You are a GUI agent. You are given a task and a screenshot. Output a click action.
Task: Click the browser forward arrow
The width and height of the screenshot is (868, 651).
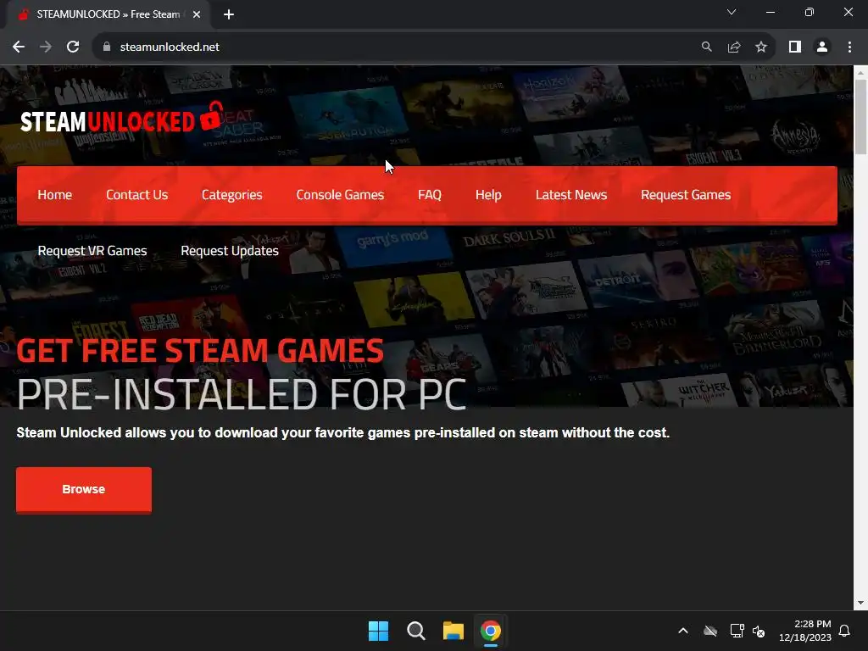(x=46, y=47)
